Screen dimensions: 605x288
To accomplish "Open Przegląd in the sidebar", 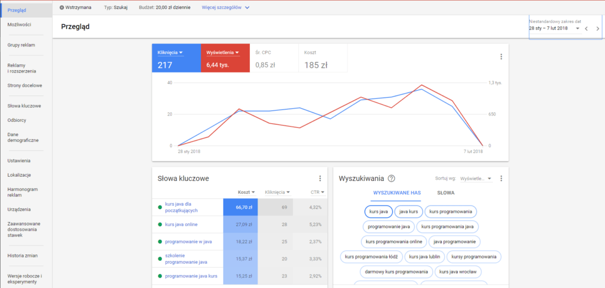I will [26, 10].
